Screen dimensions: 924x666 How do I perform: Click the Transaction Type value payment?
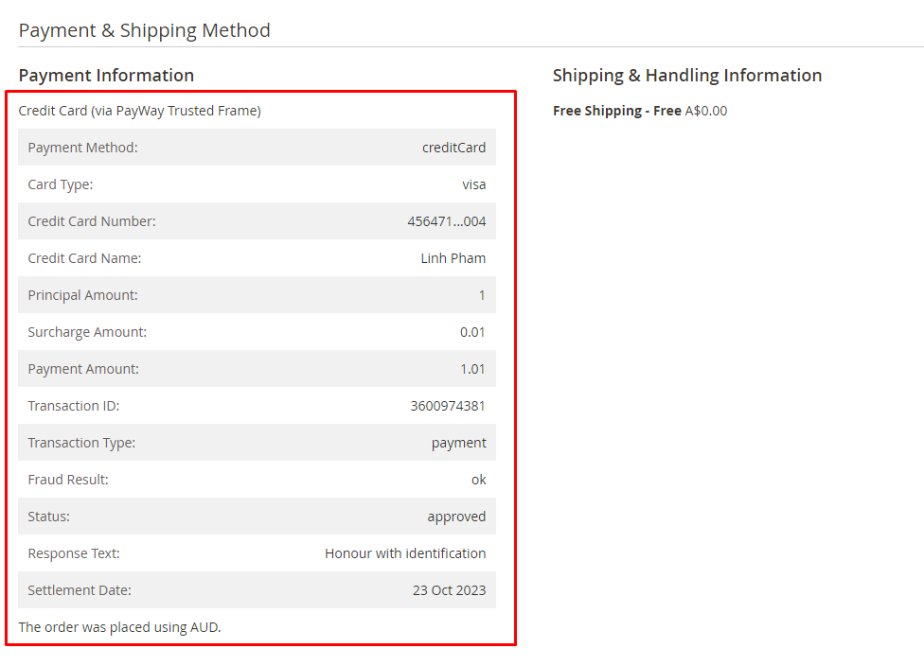[x=458, y=443]
